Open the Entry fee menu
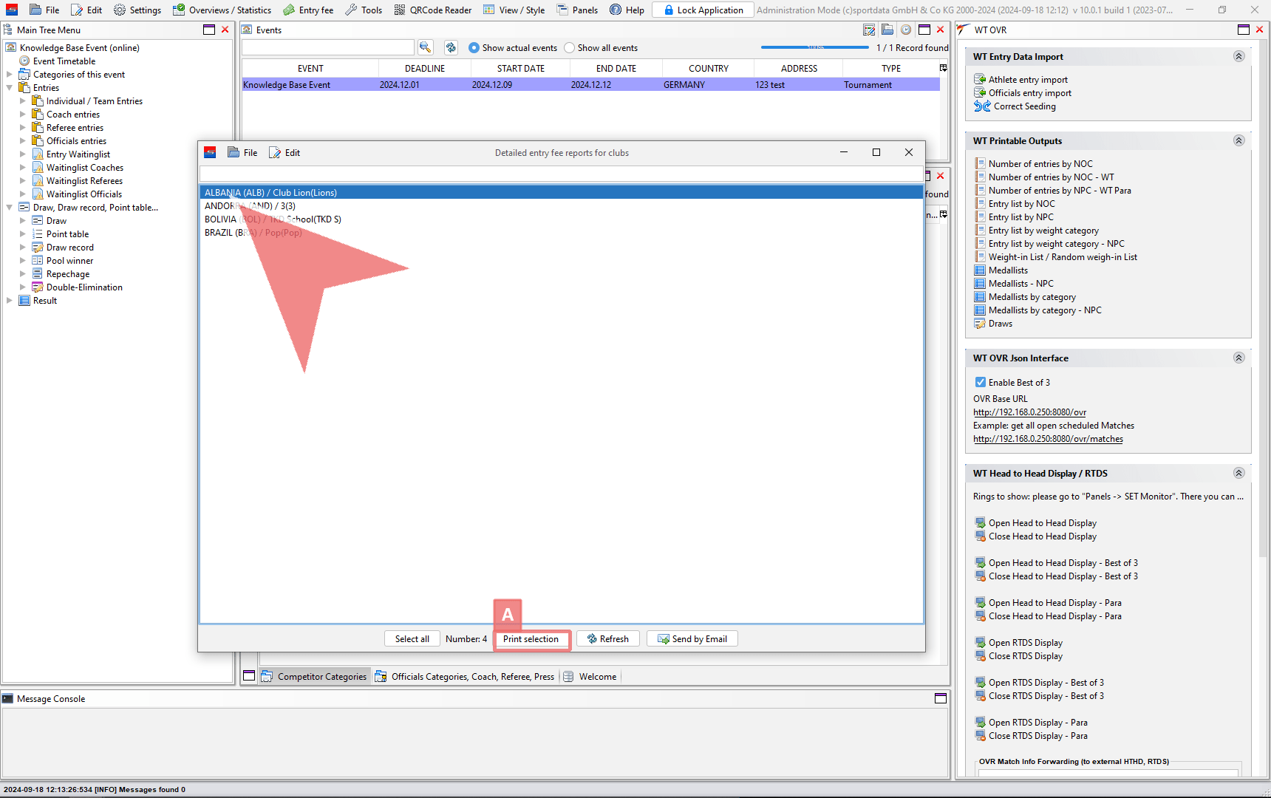The height and width of the screenshot is (798, 1271). coord(308,10)
